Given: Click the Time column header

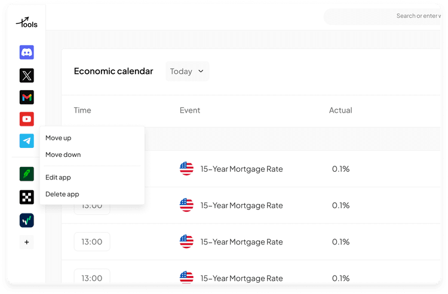Looking at the screenshot, I should coord(82,110).
